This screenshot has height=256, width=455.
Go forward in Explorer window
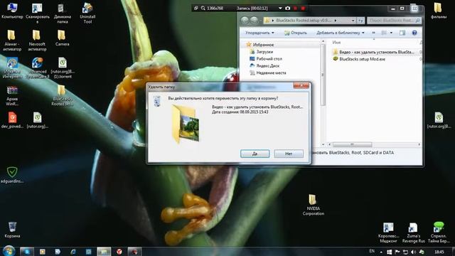(x=255, y=21)
